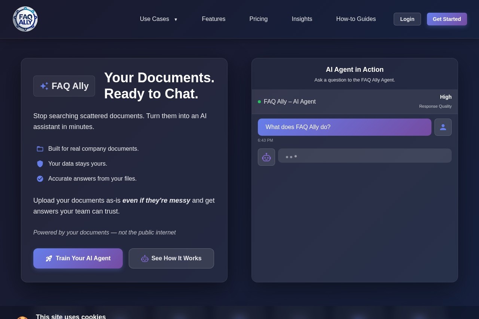Click the checkmark icon for accurate answers
The width and height of the screenshot is (479, 319).
coord(40,179)
